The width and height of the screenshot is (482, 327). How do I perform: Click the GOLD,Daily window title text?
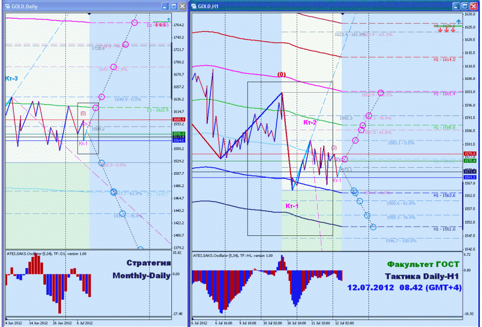point(25,6)
